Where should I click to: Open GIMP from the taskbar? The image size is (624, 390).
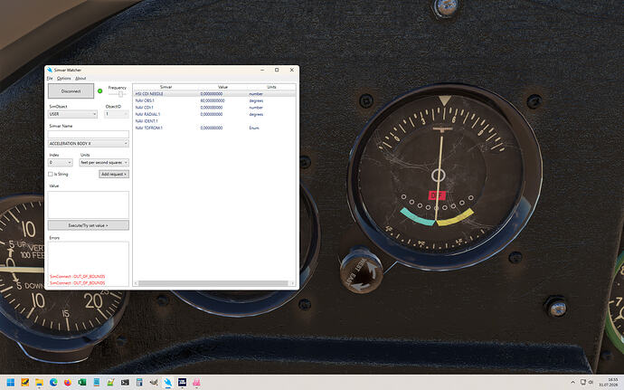click(154, 383)
